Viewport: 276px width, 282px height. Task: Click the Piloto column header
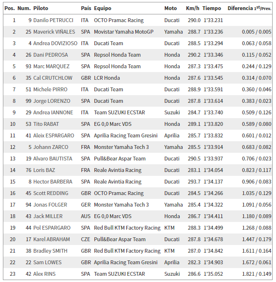click(41, 8)
